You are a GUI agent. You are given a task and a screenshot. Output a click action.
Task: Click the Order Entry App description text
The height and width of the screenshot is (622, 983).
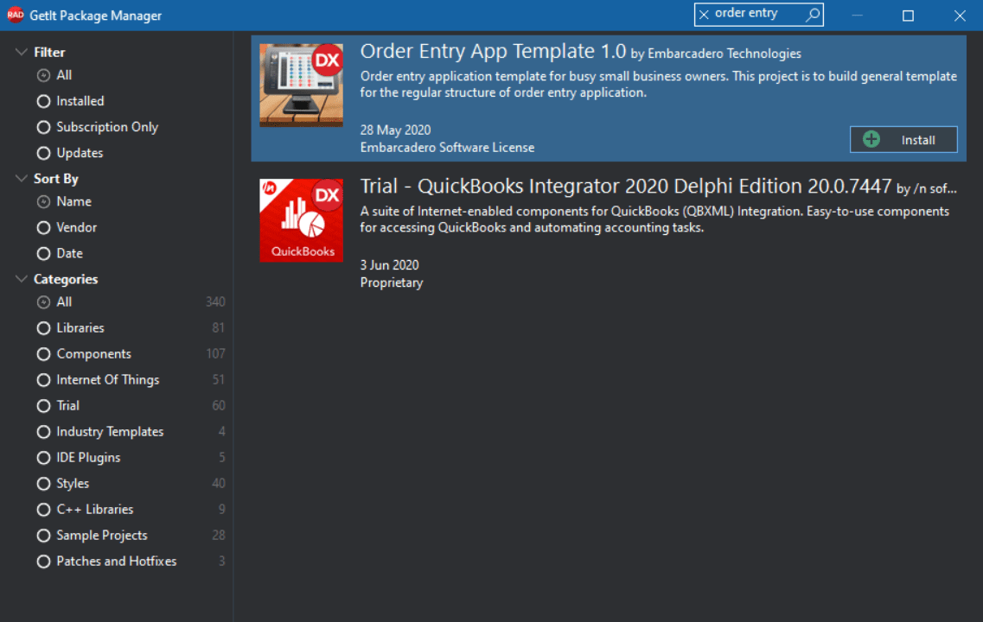(658, 85)
